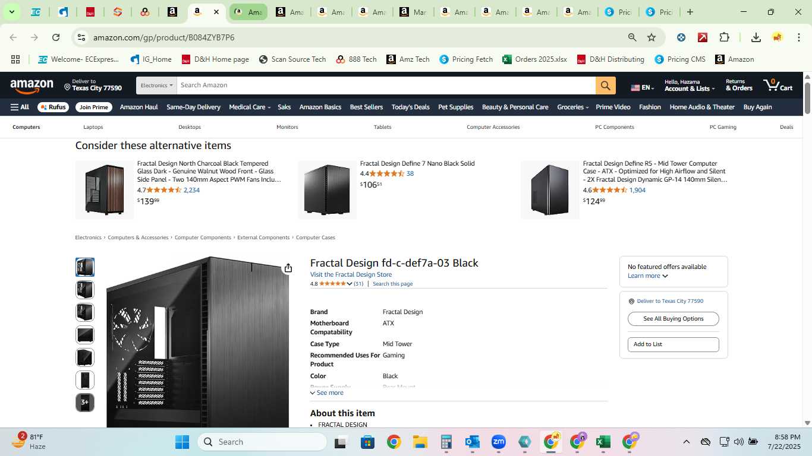Open Today's Deals in nav bar
The height and width of the screenshot is (456, 812).
[410, 107]
